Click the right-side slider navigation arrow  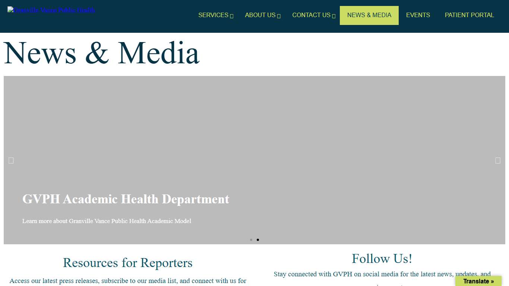(498, 160)
